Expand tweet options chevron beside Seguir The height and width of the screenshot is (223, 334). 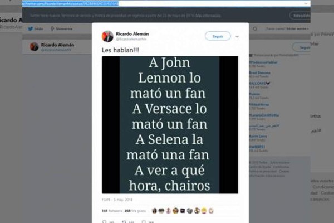click(237, 36)
